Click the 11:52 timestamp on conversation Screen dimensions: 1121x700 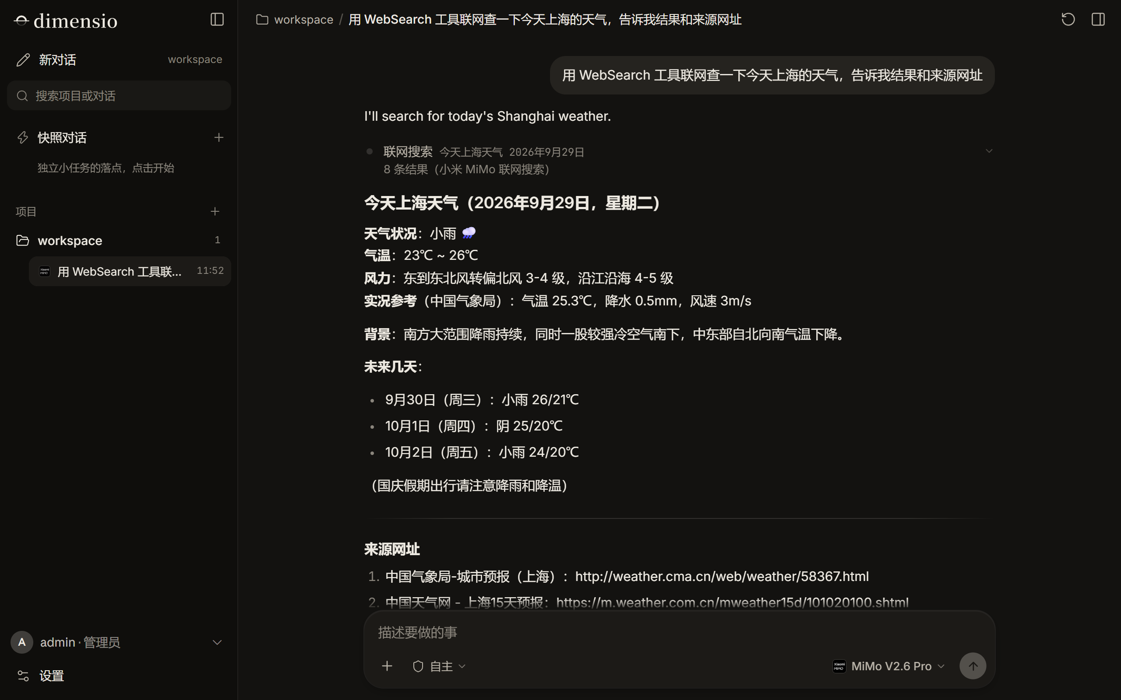coord(210,270)
